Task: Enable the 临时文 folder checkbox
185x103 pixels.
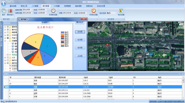Action: point(8,60)
